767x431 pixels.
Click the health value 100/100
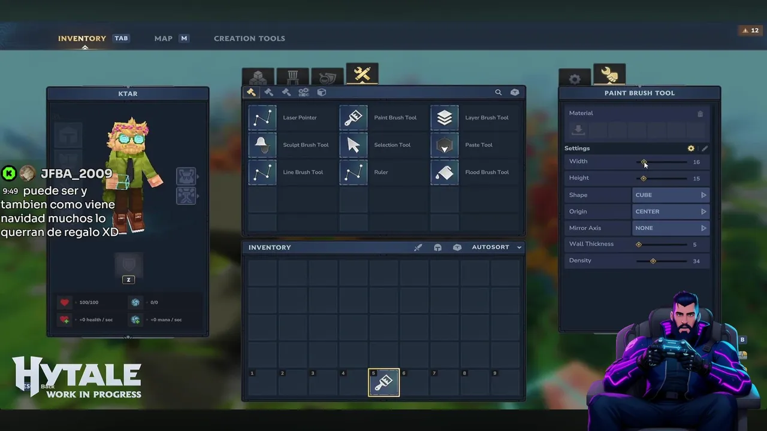tap(89, 303)
